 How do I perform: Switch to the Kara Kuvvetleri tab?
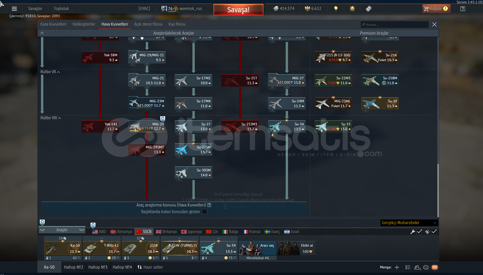[53, 24]
